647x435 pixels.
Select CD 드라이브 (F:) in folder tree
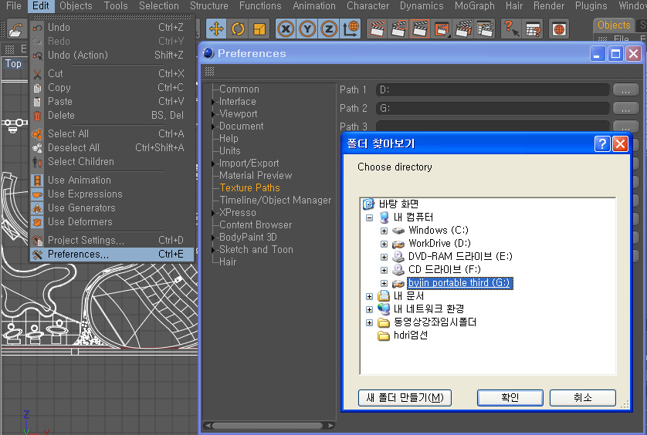pyautogui.click(x=445, y=270)
